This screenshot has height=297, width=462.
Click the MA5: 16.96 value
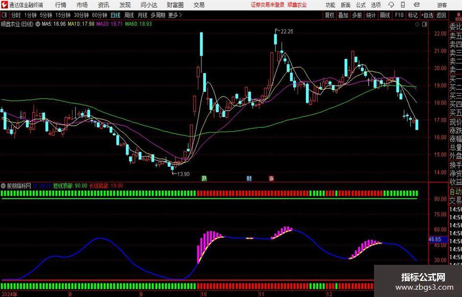[54, 24]
